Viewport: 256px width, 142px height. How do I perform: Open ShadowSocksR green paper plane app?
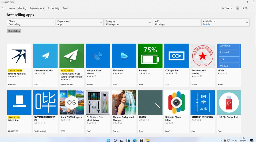pos(72,56)
